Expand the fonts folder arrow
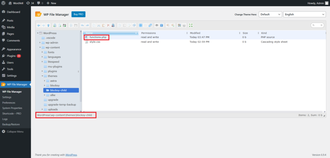Screen dimensions: 330x158 click(x=42, y=52)
